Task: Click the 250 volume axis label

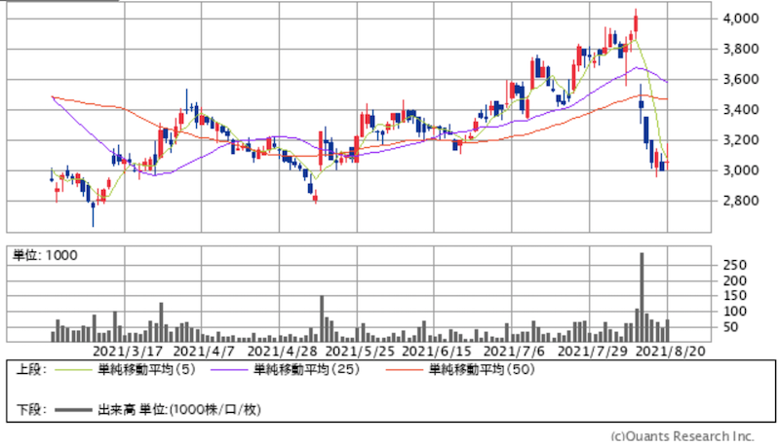Action: [x=735, y=265]
